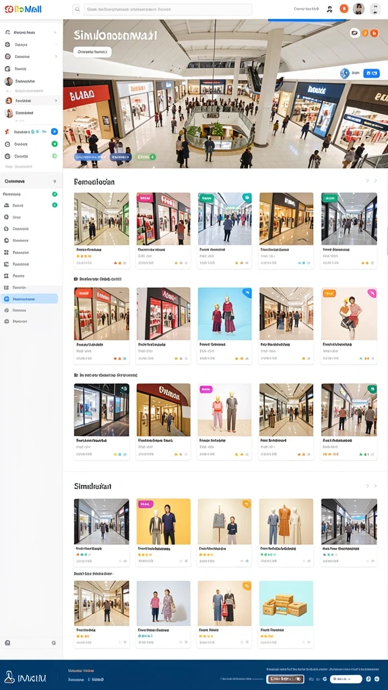This screenshot has height=690, width=388.
Task: Select the teal badge on third store card
Action: pyautogui.click(x=205, y=198)
